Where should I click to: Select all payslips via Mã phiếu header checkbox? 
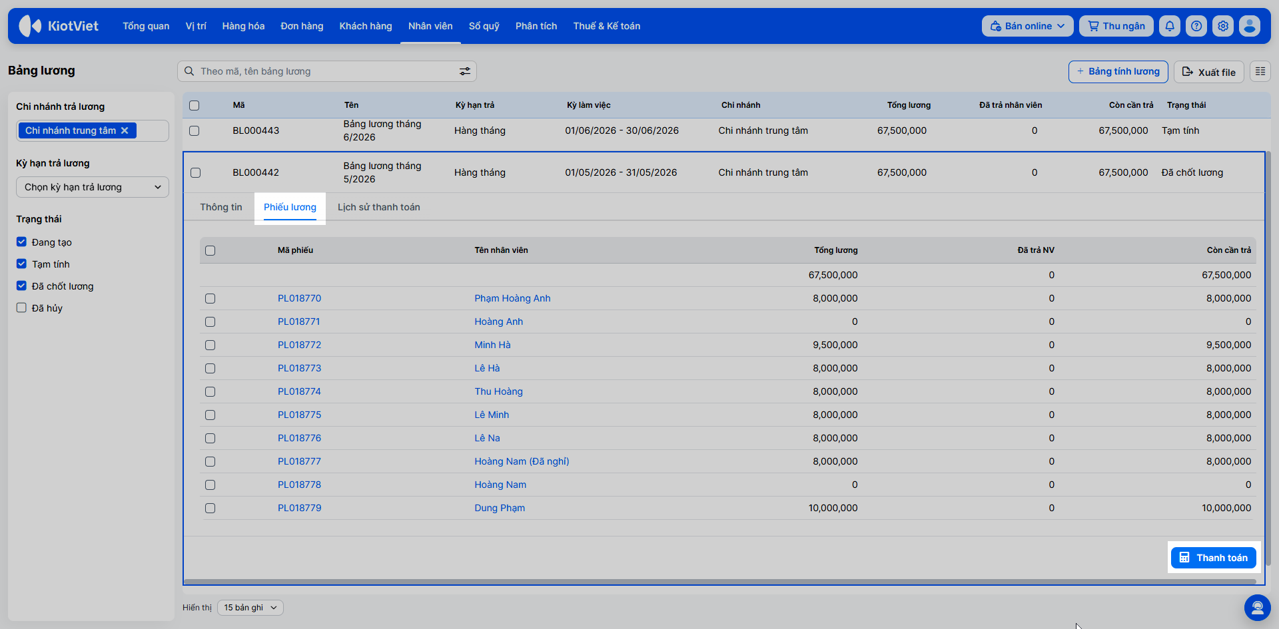click(211, 250)
